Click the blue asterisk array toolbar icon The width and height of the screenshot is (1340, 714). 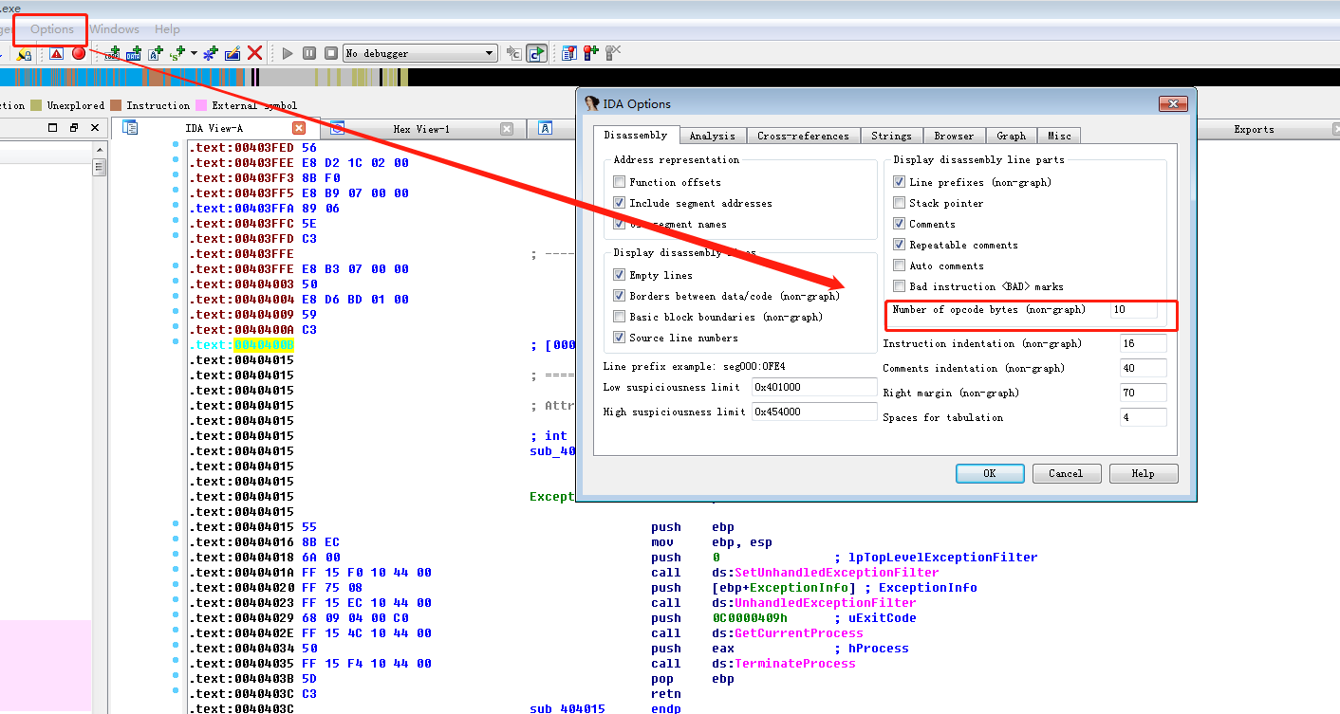211,53
